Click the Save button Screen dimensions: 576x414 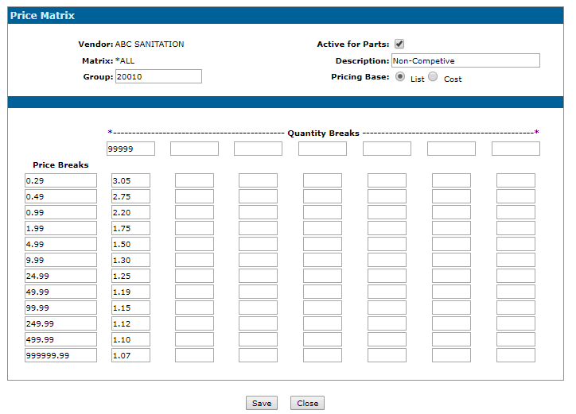click(262, 403)
